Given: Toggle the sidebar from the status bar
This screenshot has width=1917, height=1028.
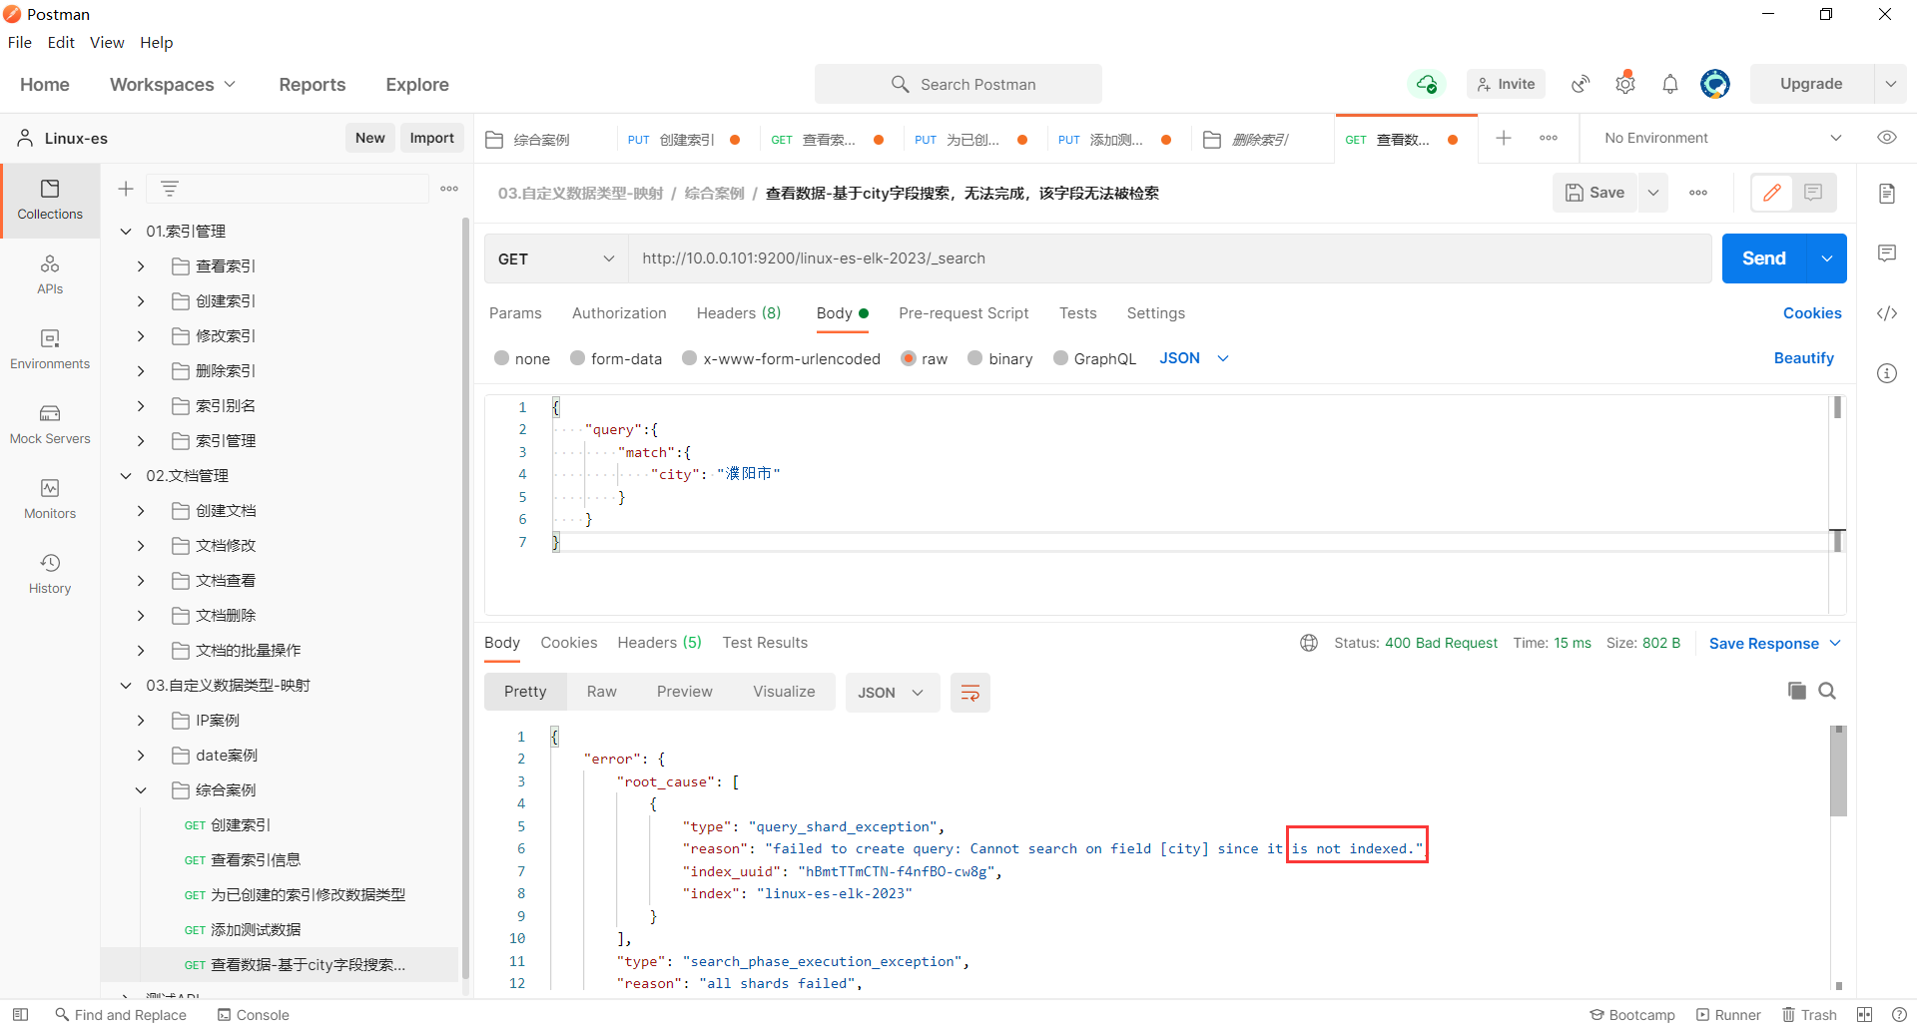Looking at the screenshot, I should 20,1014.
